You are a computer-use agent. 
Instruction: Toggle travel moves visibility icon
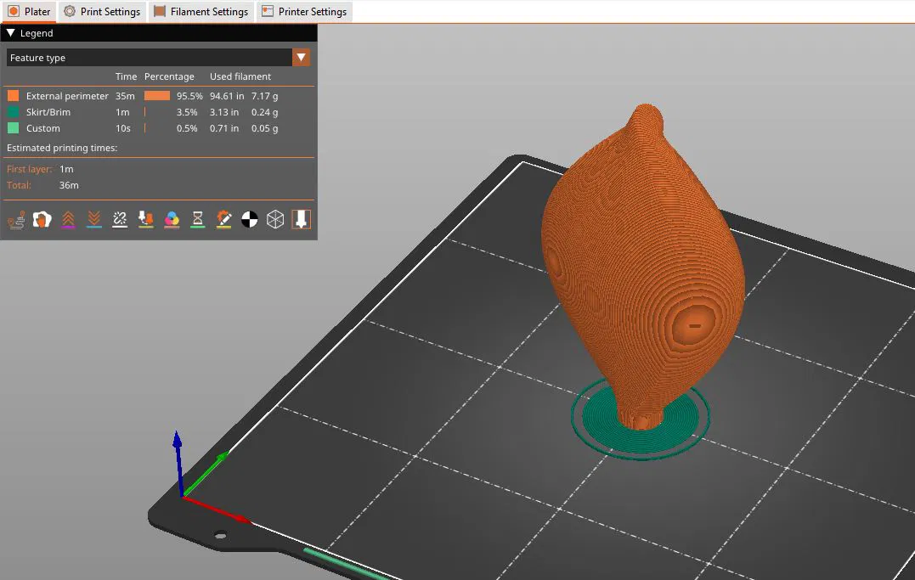[x=16, y=219]
